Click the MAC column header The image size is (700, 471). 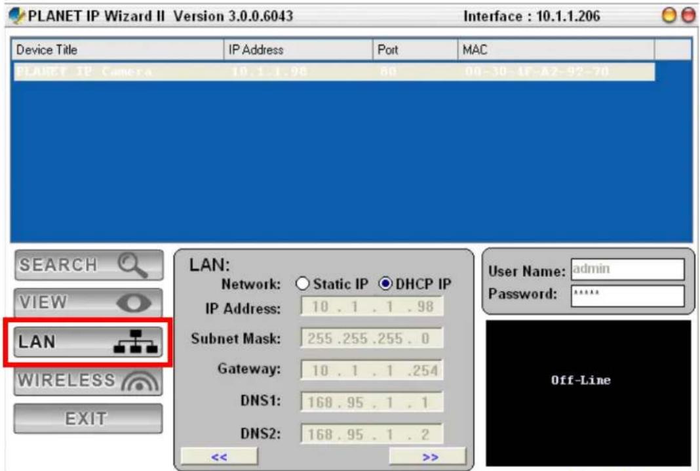(x=556, y=50)
